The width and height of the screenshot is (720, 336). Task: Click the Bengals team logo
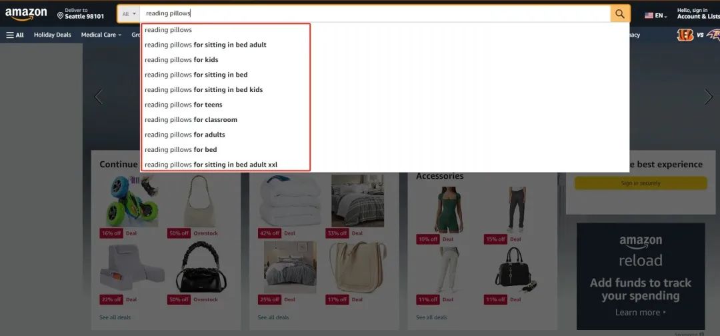coord(685,35)
